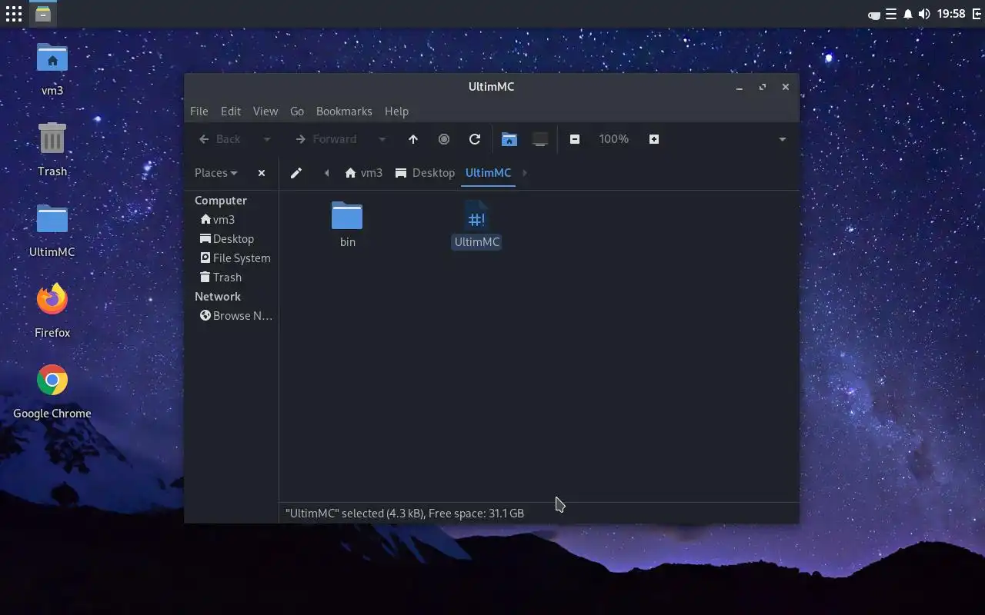Viewport: 985px width, 615px height.
Task: Click the Computer sidebar heading
Action: (x=221, y=201)
